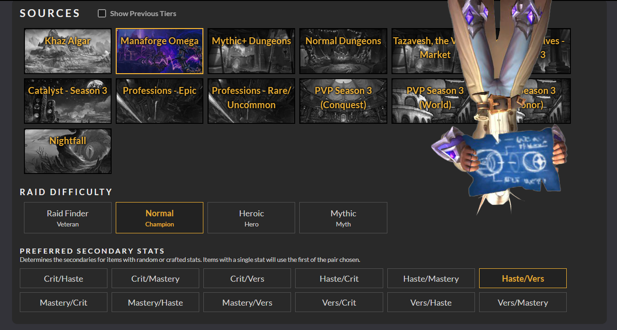Select the Manaforge Omega source tile
This screenshot has width=617, height=330.
(x=160, y=51)
